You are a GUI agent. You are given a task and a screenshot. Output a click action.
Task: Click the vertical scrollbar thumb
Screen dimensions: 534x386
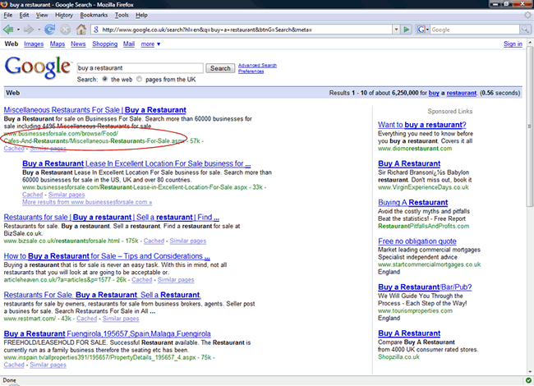[x=530, y=126]
